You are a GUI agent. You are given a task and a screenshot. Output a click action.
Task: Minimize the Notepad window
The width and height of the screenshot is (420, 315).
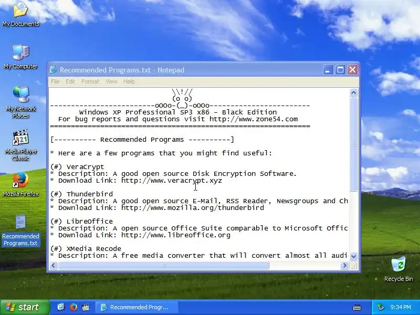tap(328, 70)
